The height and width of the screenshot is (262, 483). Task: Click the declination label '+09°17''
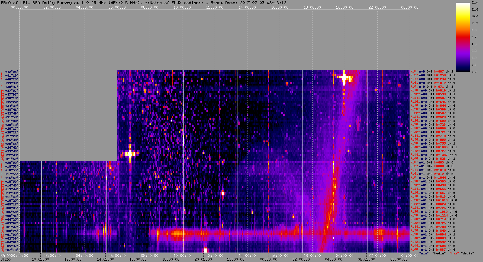[12, 204]
